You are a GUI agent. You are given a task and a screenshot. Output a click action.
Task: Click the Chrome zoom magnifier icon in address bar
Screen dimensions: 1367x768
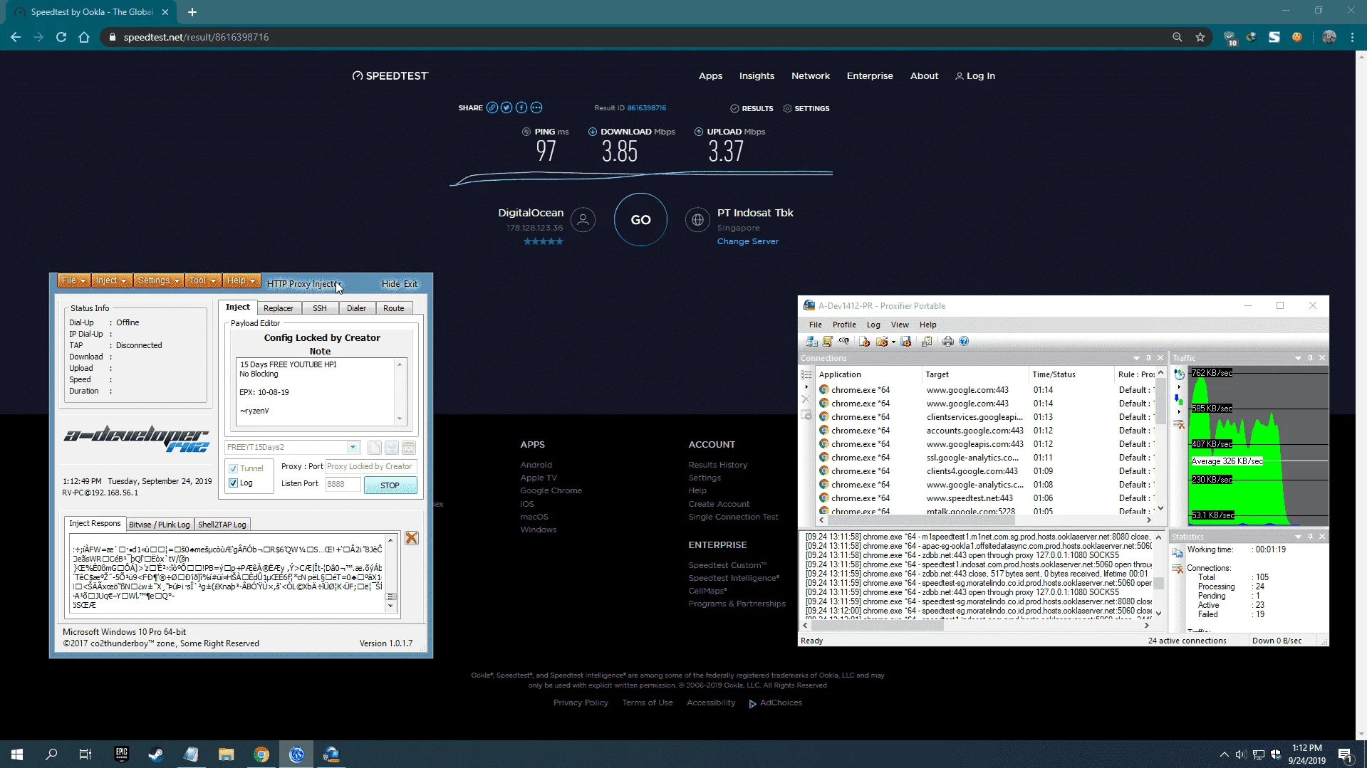click(1178, 37)
